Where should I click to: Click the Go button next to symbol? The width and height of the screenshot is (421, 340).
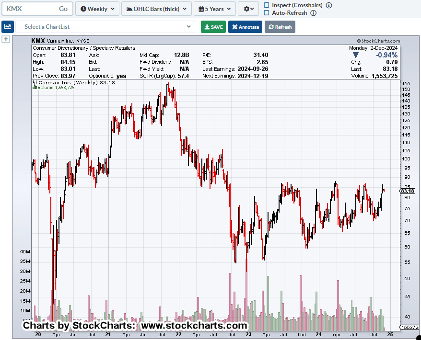[63, 9]
